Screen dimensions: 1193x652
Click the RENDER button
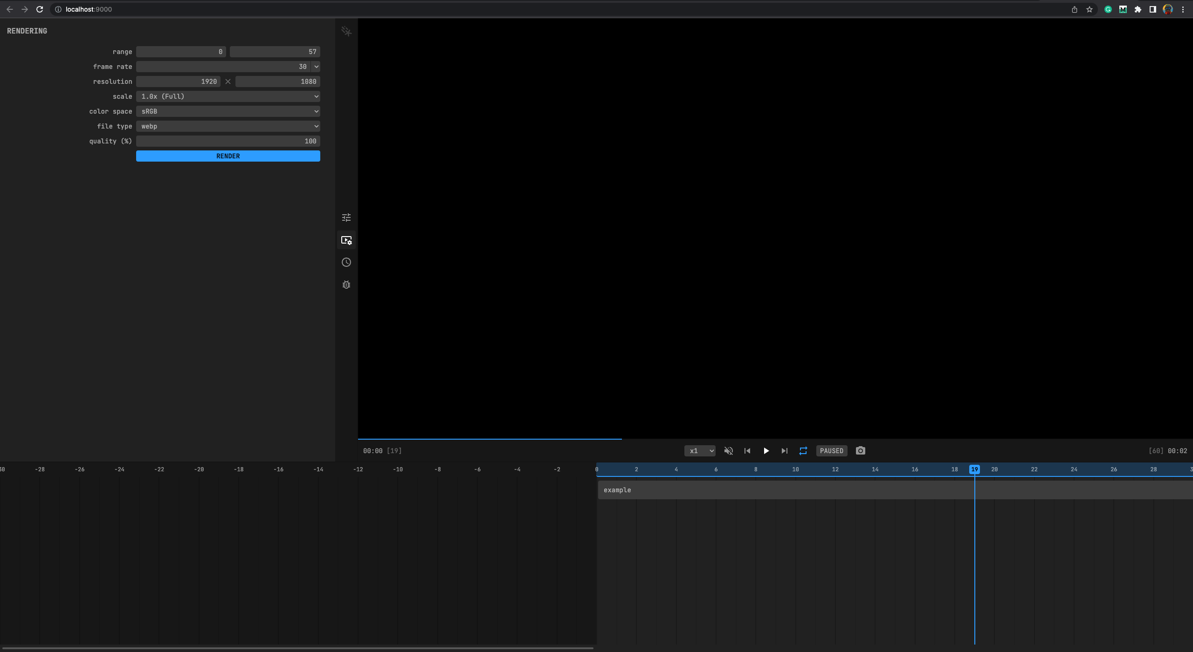point(228,156)
